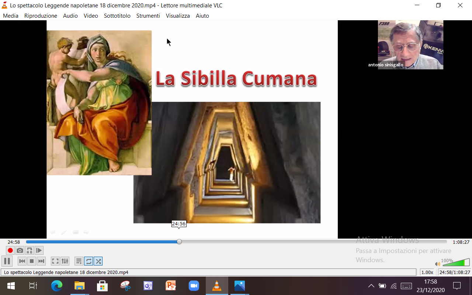Skip to the previous media item
Viewport: 472px width, 295px height.
[x=22, y=261]
